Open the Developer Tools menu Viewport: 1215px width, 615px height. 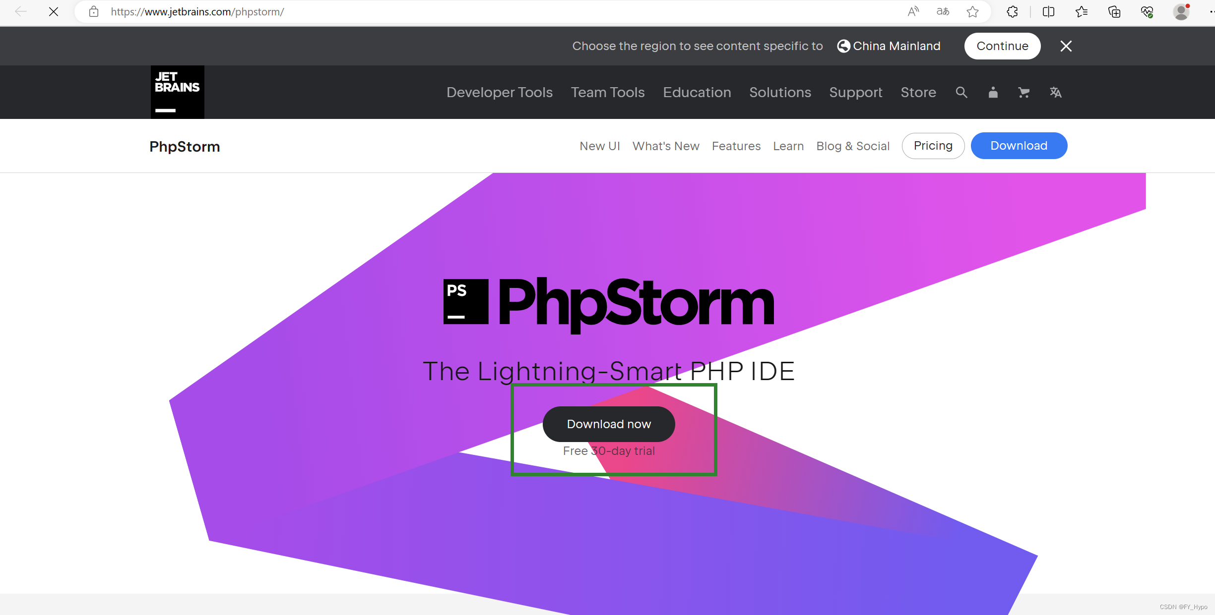pyautogui.click(x=499, y=92)
